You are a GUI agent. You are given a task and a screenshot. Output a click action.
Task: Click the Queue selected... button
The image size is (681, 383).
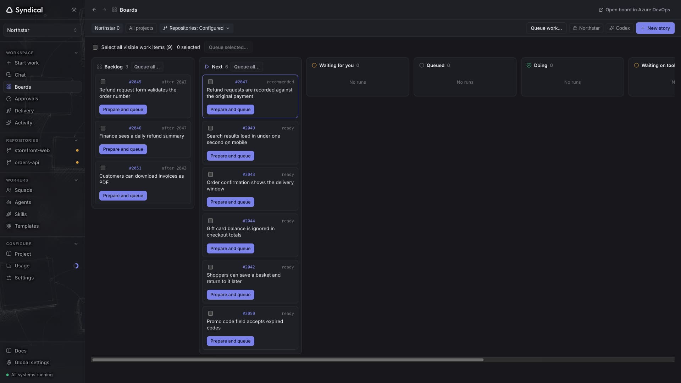228,47
